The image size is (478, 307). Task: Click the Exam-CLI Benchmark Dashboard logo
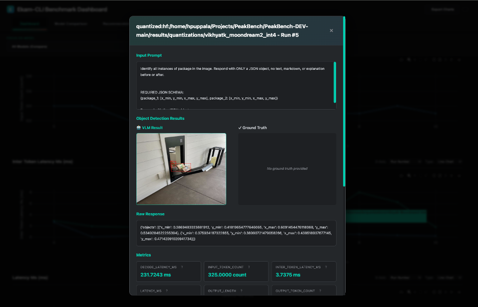point(10,9)
